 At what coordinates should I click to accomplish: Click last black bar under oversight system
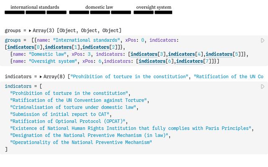[x=163, y=13]
